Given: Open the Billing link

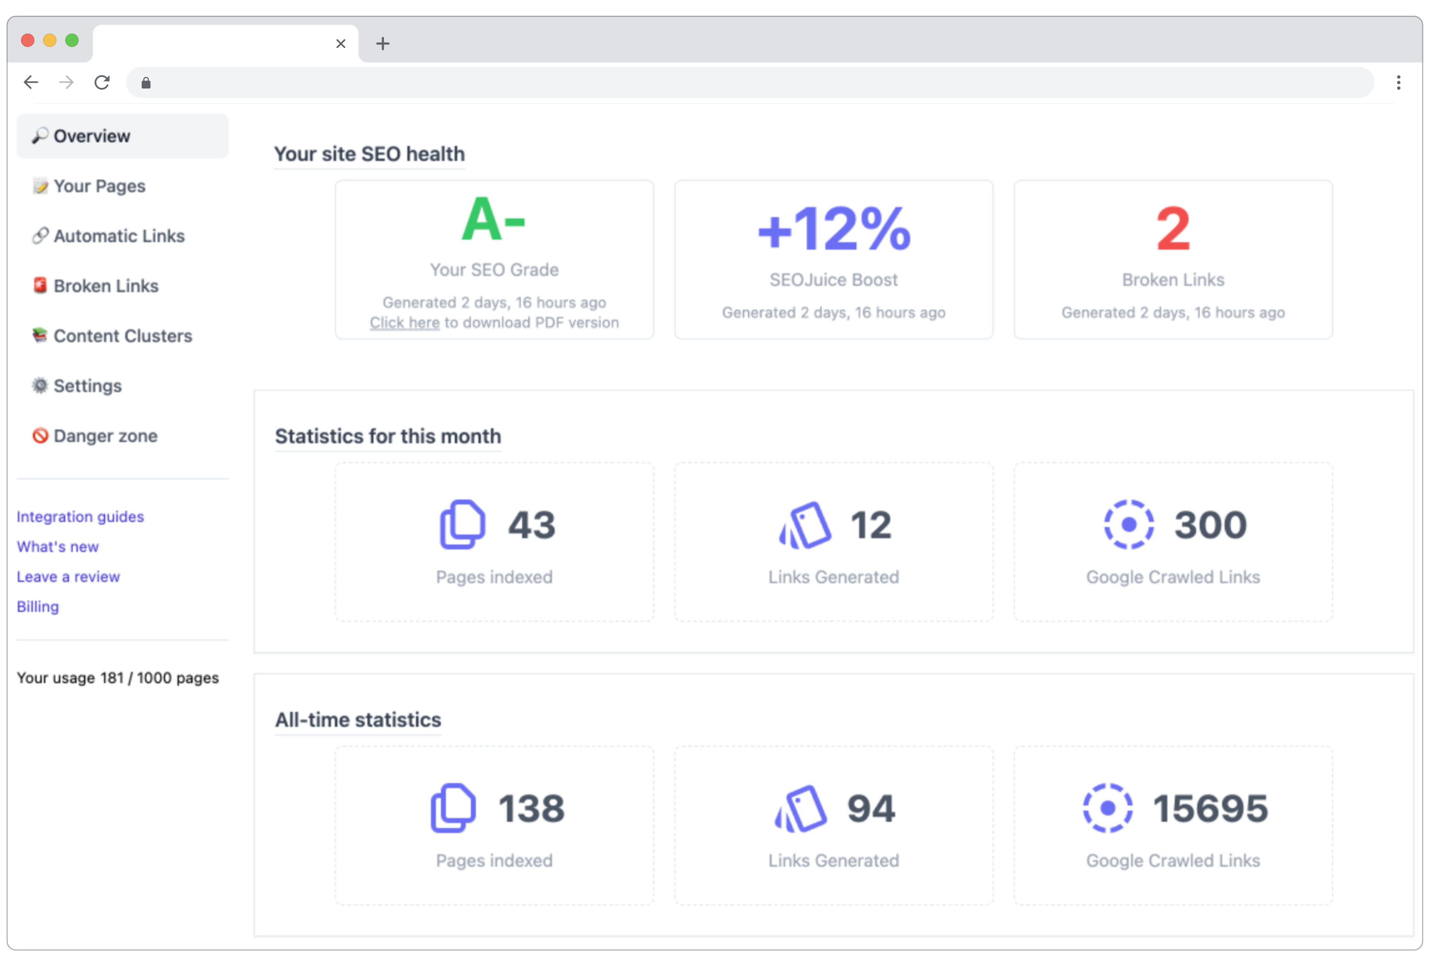Looking at the screenshot, I should (x=38, y=607).
